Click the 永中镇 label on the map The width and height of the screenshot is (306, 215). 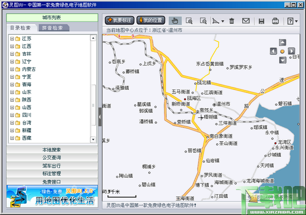point(272,133)
